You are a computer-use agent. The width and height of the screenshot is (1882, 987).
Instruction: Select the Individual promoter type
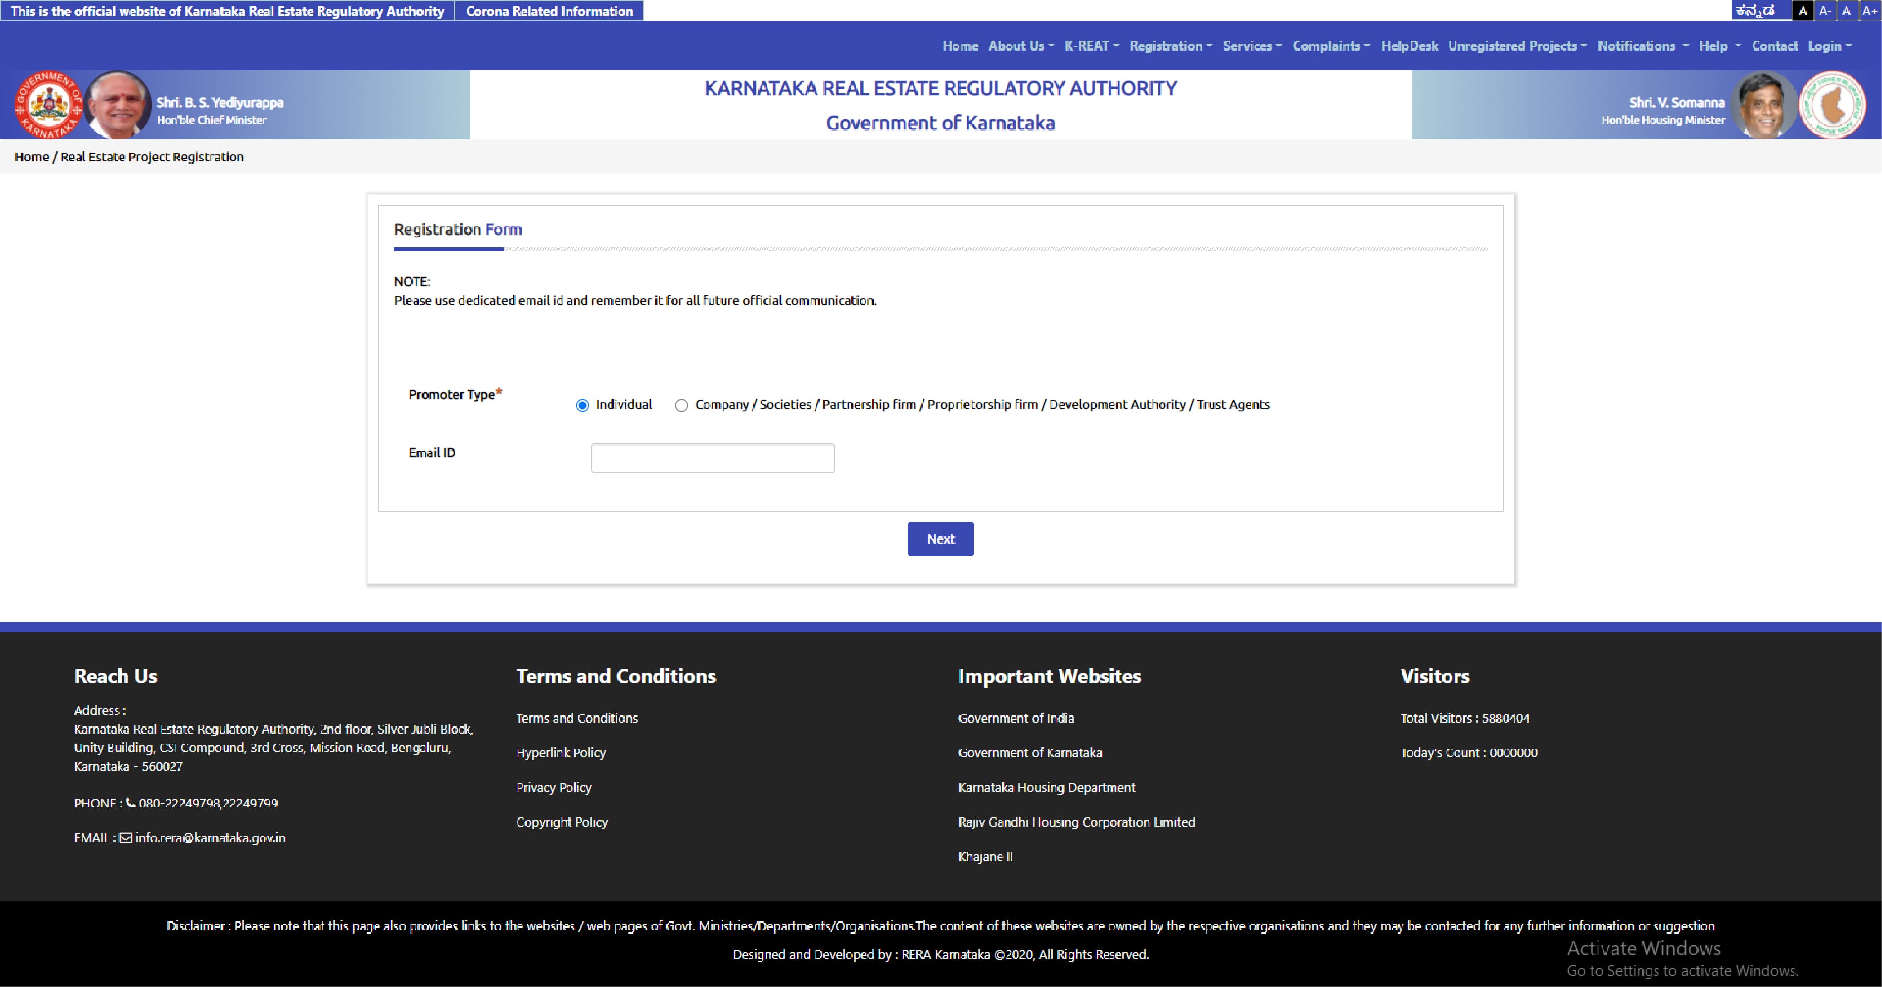click(x=582, y=405)
